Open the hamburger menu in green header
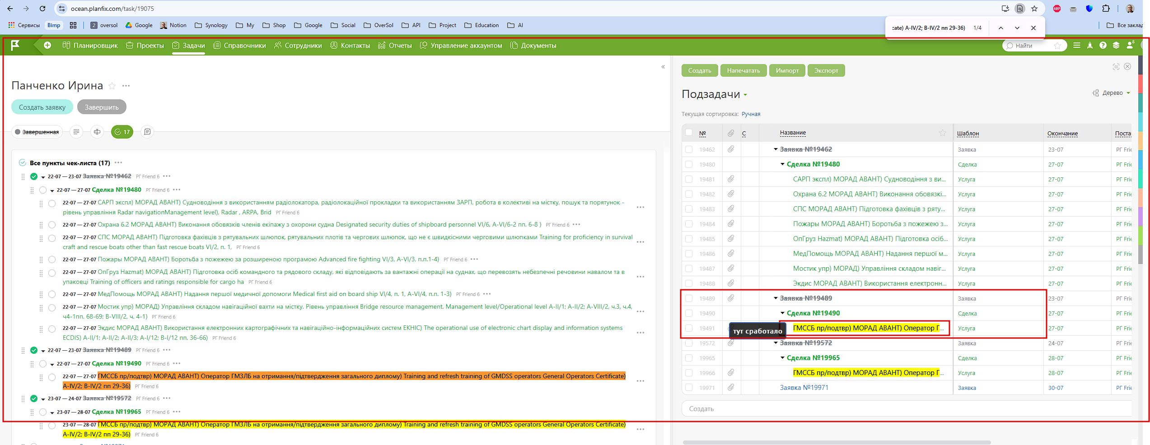Screen dimensions: 1150x445 [1077, 45]
